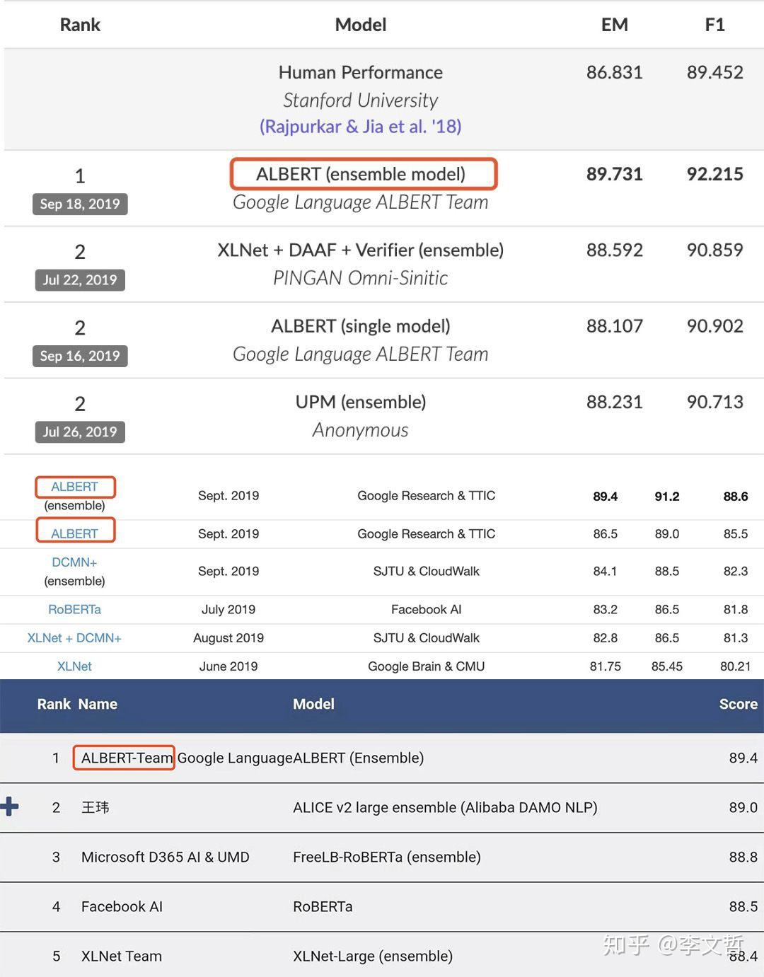Open the Rajpurkar & Jia et al. '18 citation
Viewport: 764px width, 977px height.
tap(360, 126)
